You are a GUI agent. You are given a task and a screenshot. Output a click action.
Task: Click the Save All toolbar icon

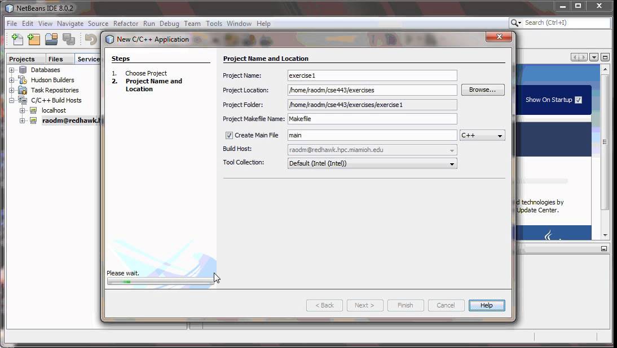coord(69,39)
